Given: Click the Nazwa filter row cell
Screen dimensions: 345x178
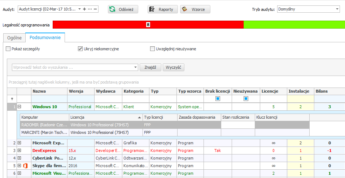Looking at the screenshot, I should point(49,99).
